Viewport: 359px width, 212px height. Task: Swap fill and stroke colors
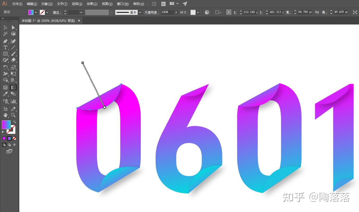15,122
